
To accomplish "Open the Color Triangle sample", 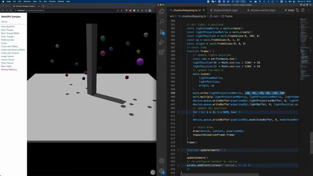I will point(7,37).
